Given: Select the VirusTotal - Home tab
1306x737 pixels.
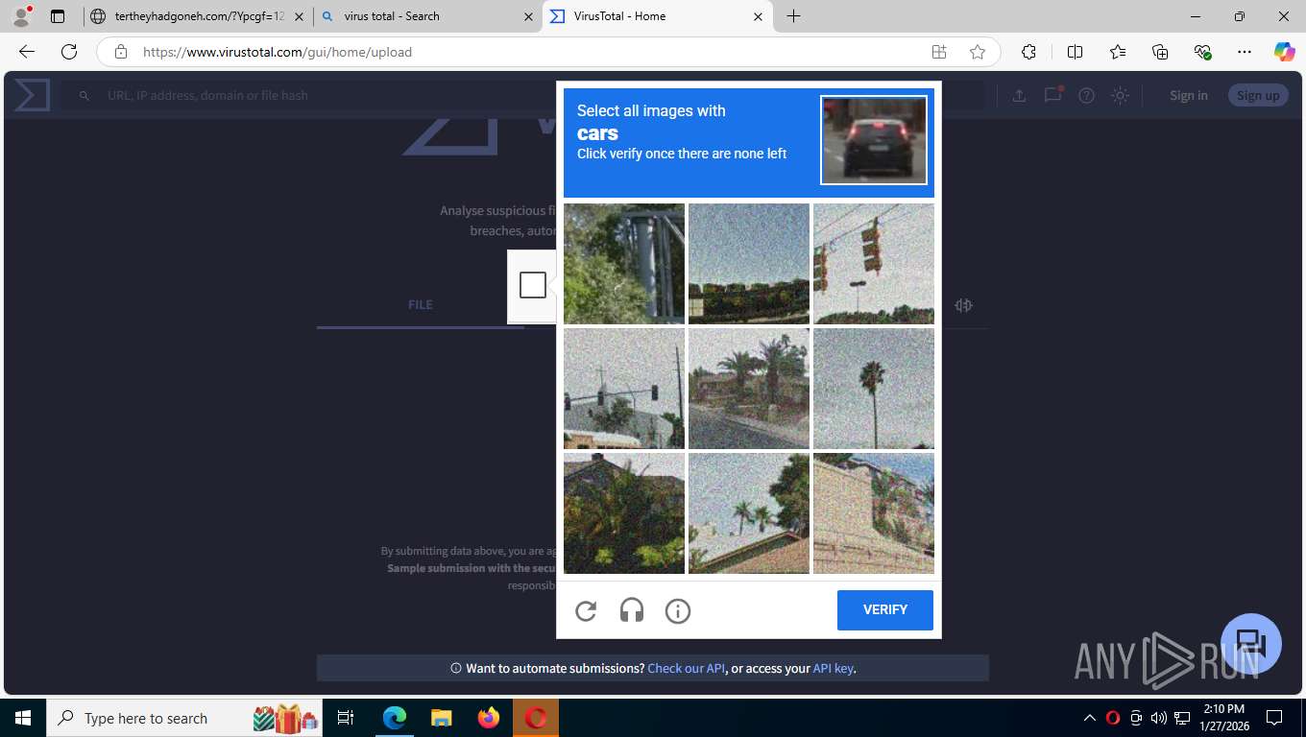Looking at the screenshot, I should tap(658, 16).
